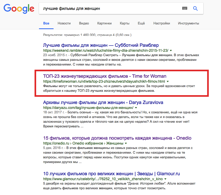Open the ТОП-23 жизнеутверждающих фильмов result

click(105, 76)
